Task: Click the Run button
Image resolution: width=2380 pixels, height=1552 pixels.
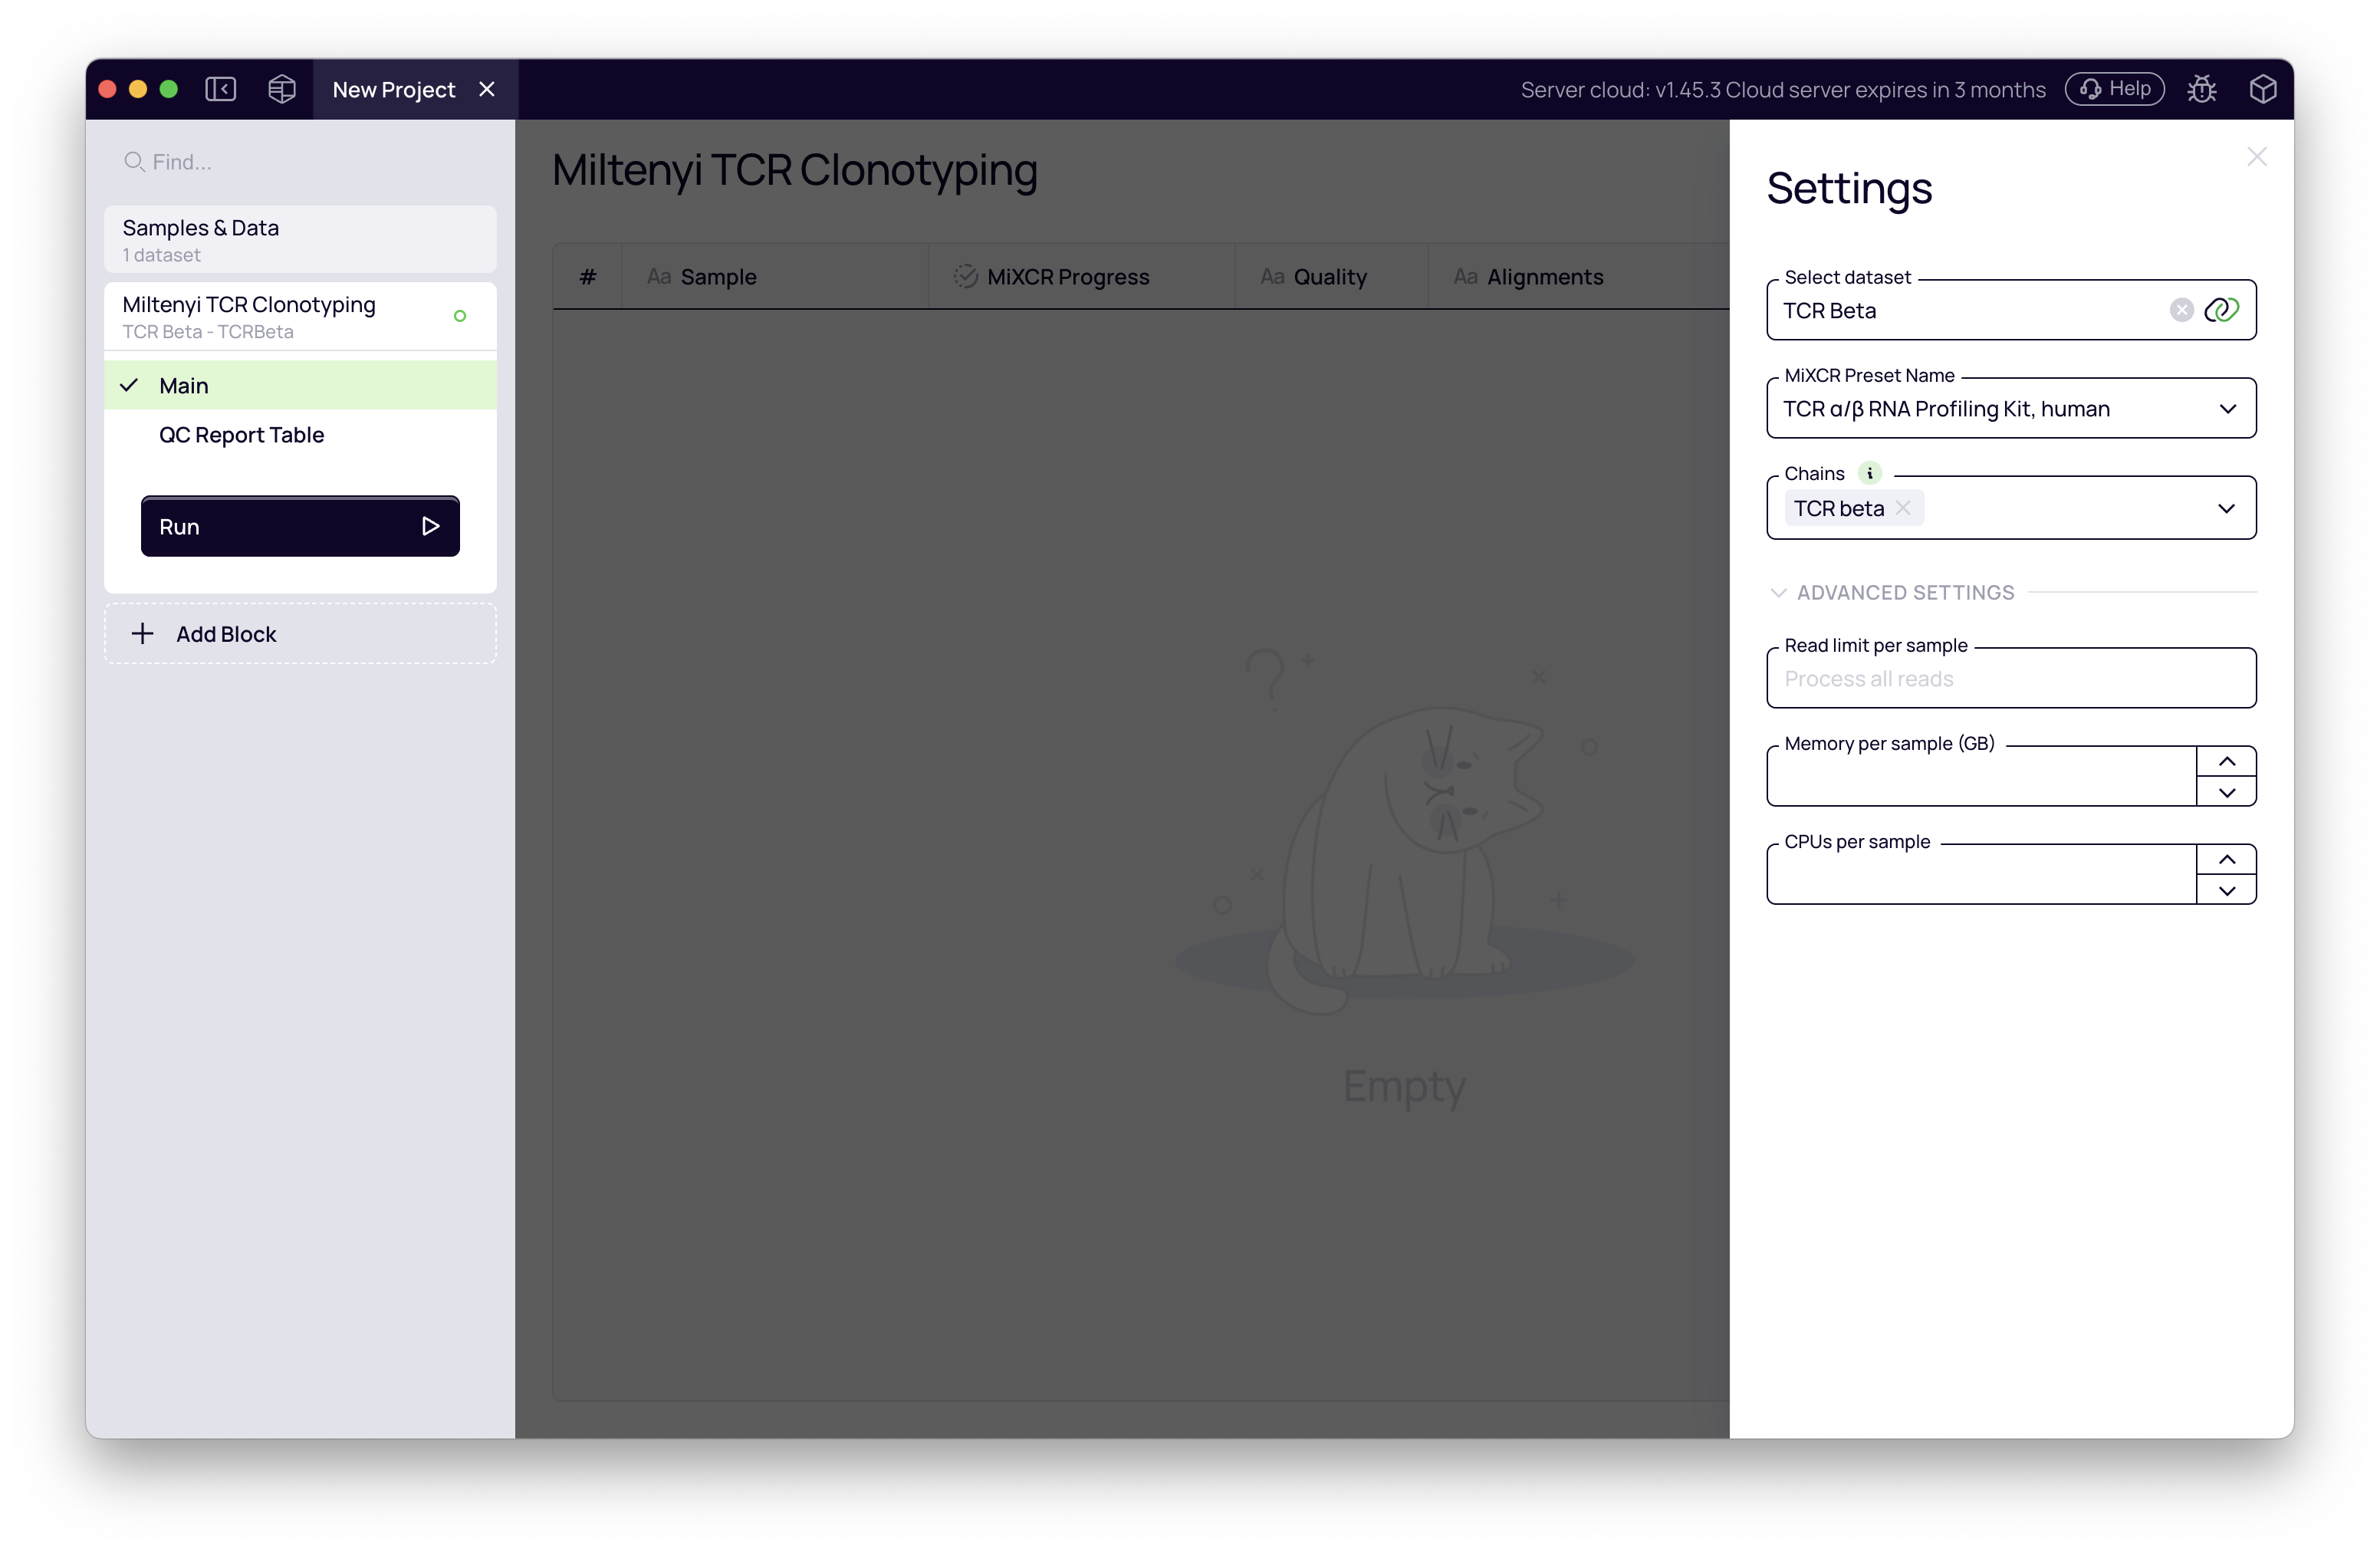Action: click(x=299, y=526)
